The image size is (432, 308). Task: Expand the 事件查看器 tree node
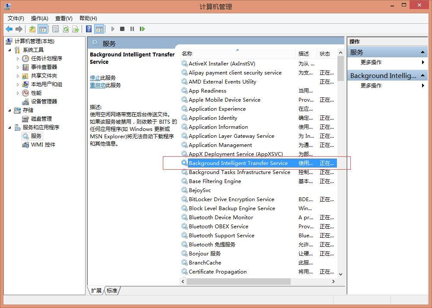pos(18,67)
